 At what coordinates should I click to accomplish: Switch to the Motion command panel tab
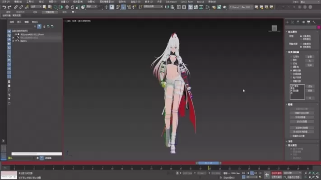(x=303, y=22)
